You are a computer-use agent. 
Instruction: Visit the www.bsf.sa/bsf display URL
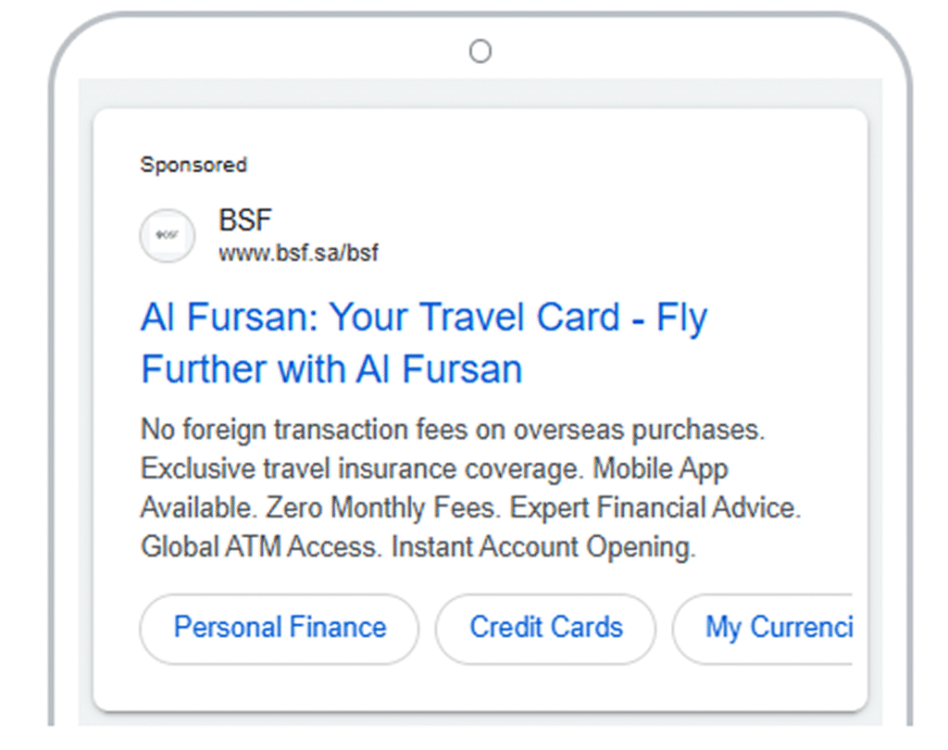pyautogui.click(x=298, y=253)
